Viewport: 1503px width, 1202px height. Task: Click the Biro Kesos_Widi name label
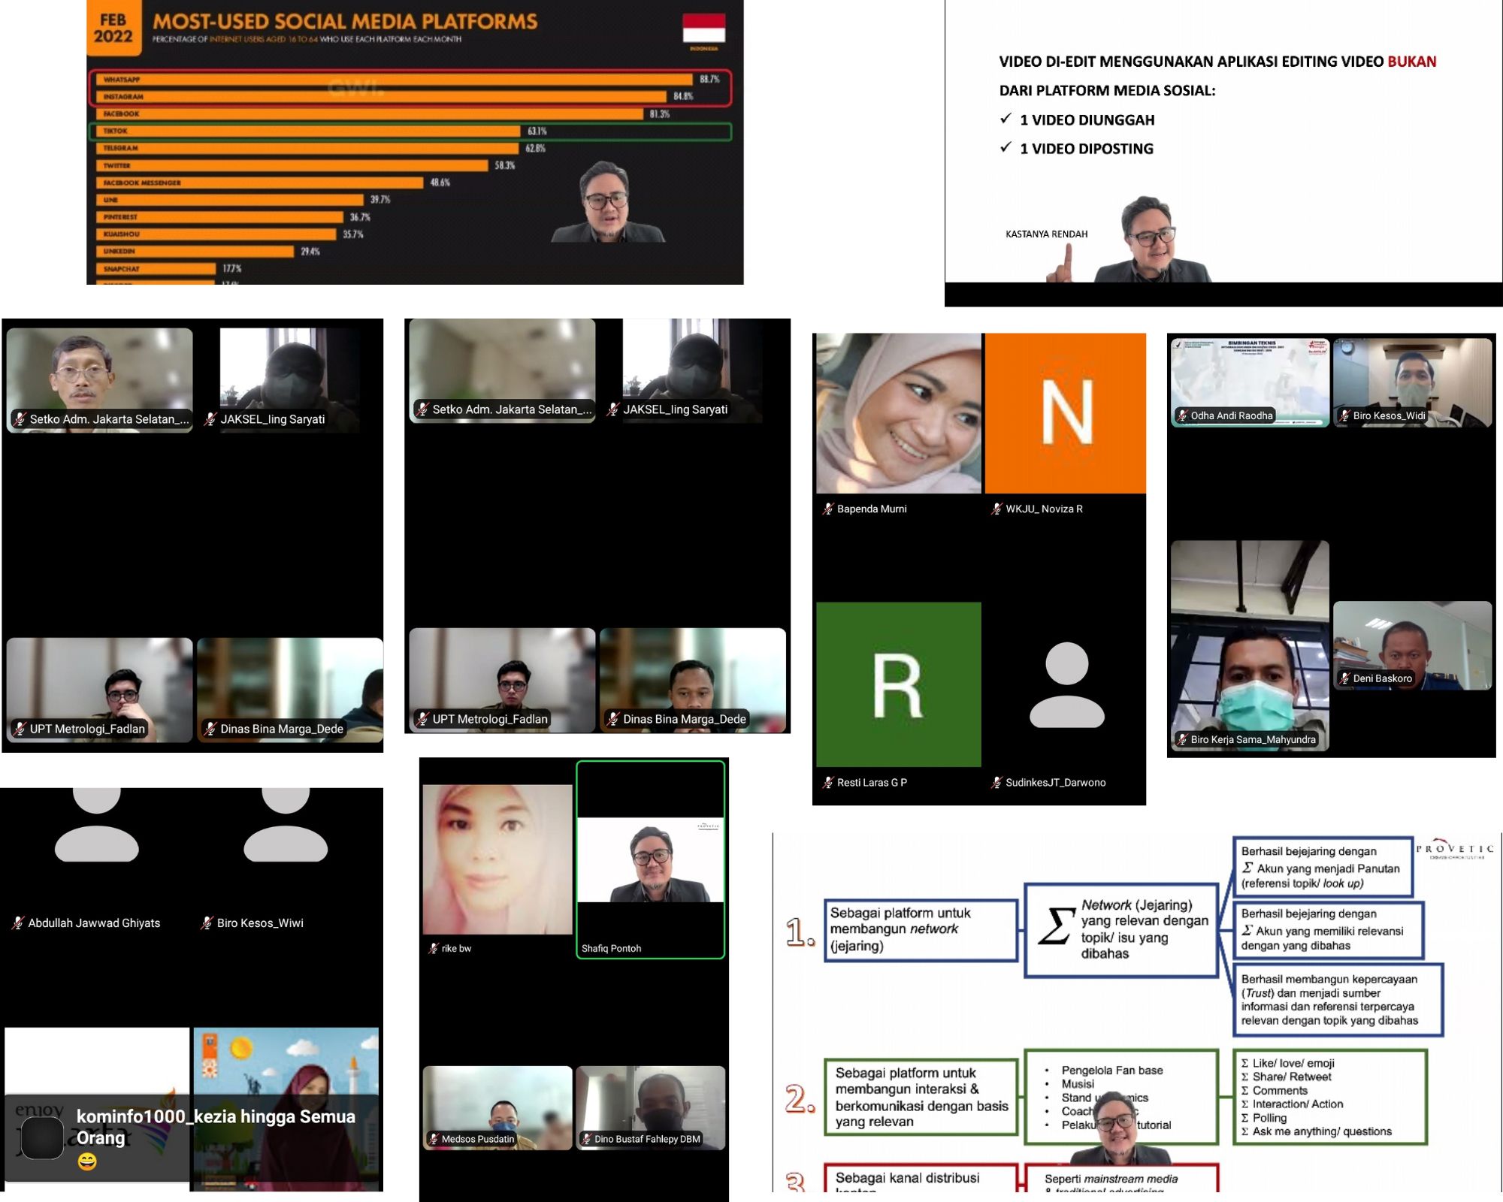pos(1388,415)
